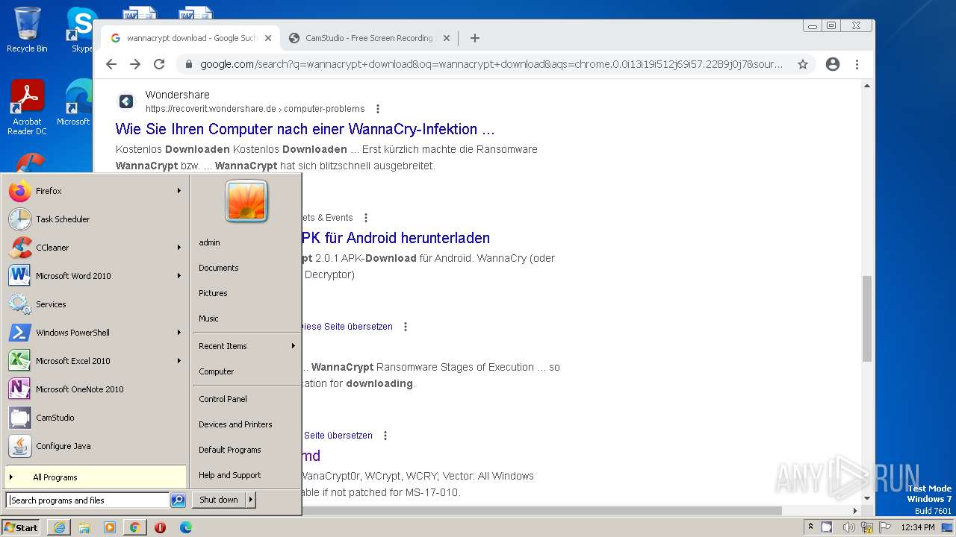Switch to the CamStudio Free Screen Recording tab
This screenshot has width=956, height=537.
pos(369,38)
